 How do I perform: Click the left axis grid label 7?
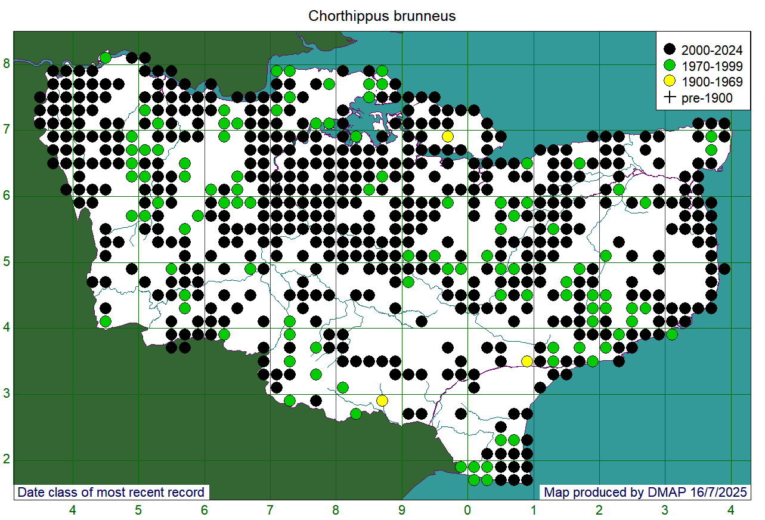coord(6,130)
